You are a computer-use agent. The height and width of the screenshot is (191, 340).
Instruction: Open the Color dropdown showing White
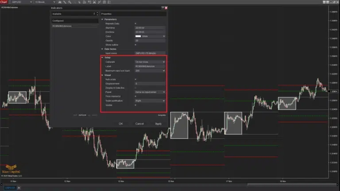coord(150,36)
